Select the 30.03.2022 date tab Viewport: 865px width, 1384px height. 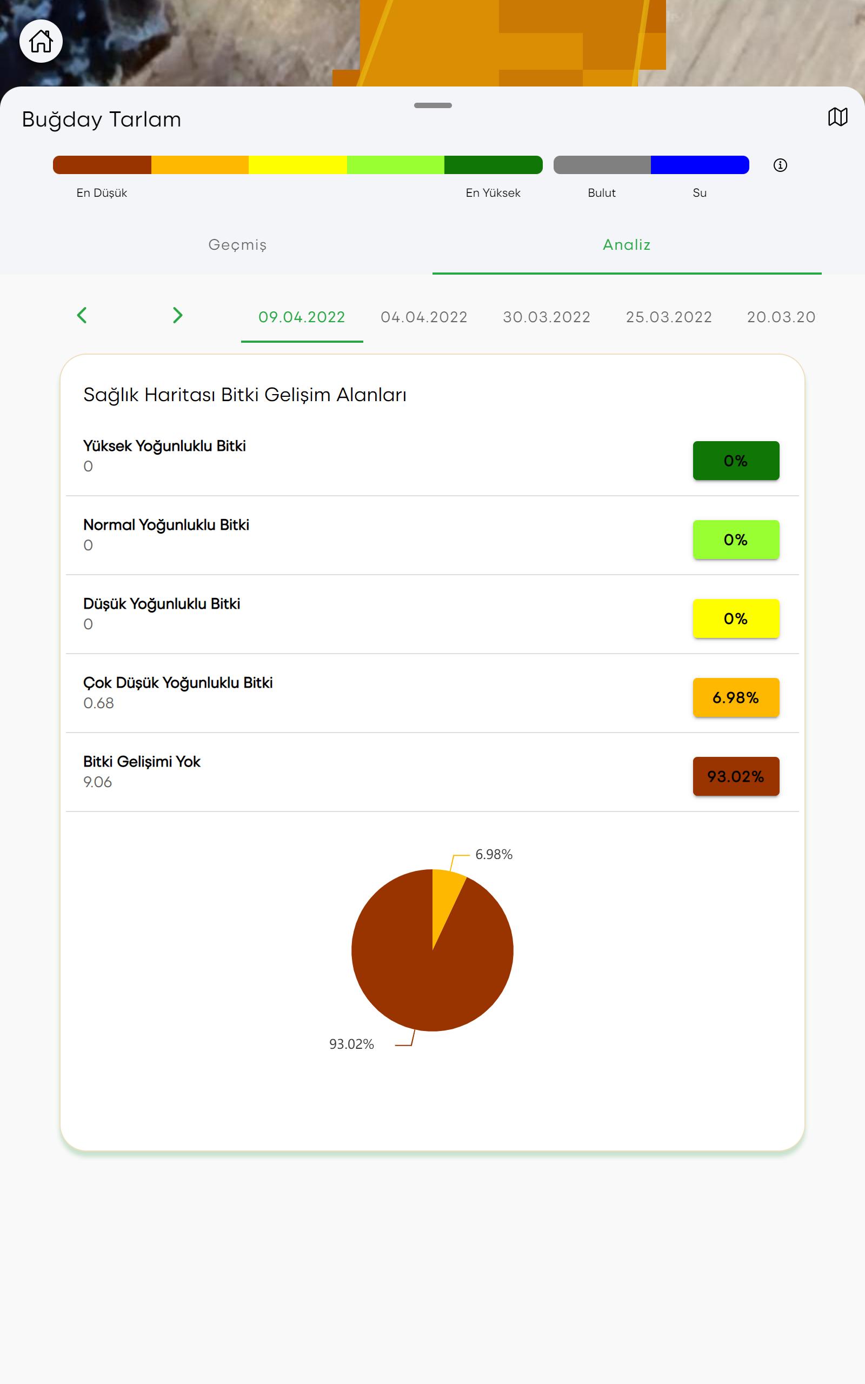coord(547,317)
